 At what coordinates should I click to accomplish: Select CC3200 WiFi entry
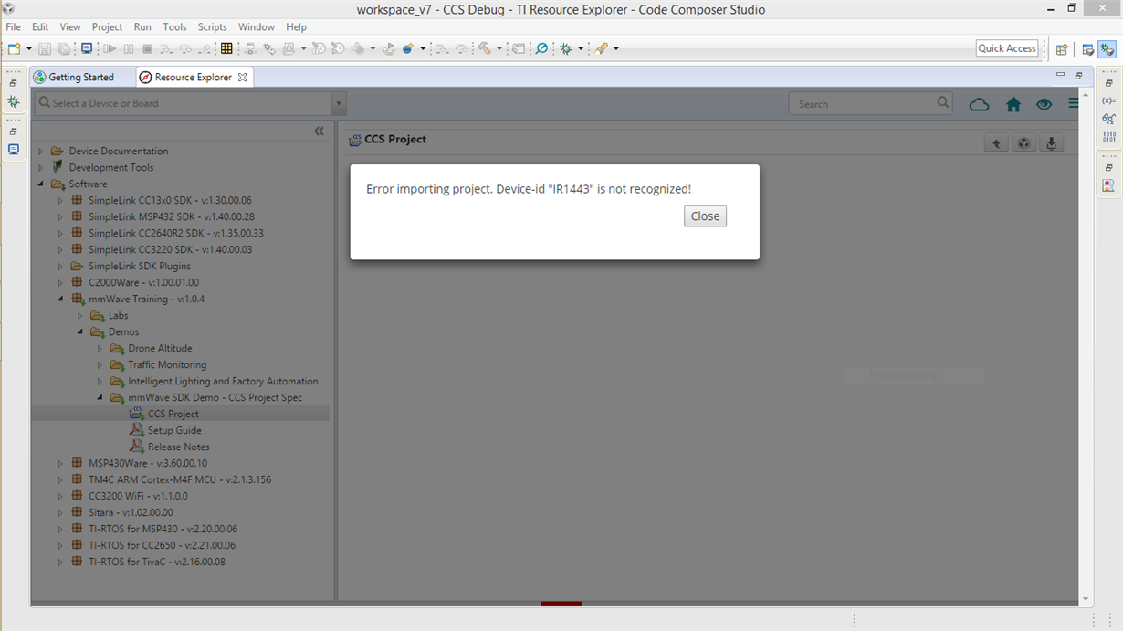[138, 497]
